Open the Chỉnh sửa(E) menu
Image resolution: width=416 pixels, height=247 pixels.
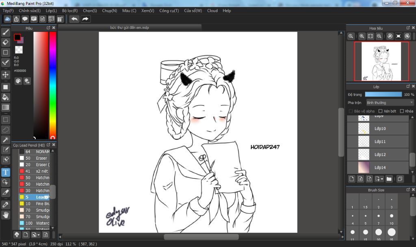tap(30, 11)
